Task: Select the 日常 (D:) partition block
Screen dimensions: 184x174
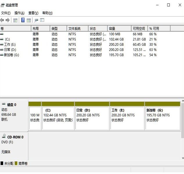Action: pyautogui.click(x=92, y=116)
